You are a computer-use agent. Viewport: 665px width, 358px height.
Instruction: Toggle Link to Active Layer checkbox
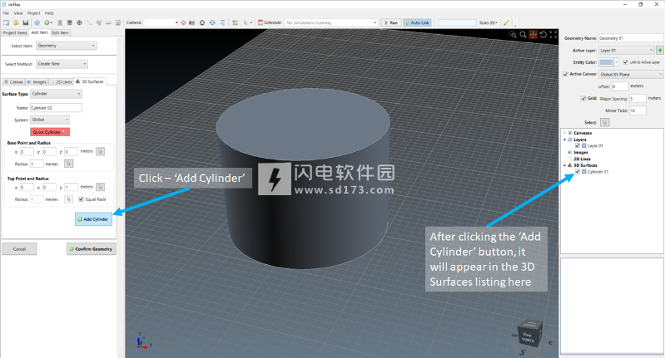(626, 62)
